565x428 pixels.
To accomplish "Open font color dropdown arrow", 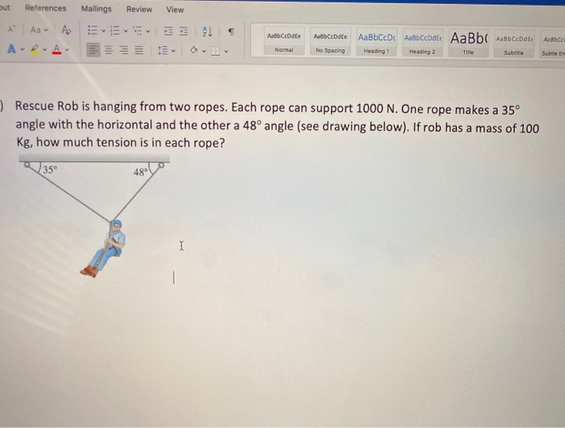I will tap(67, 50).
